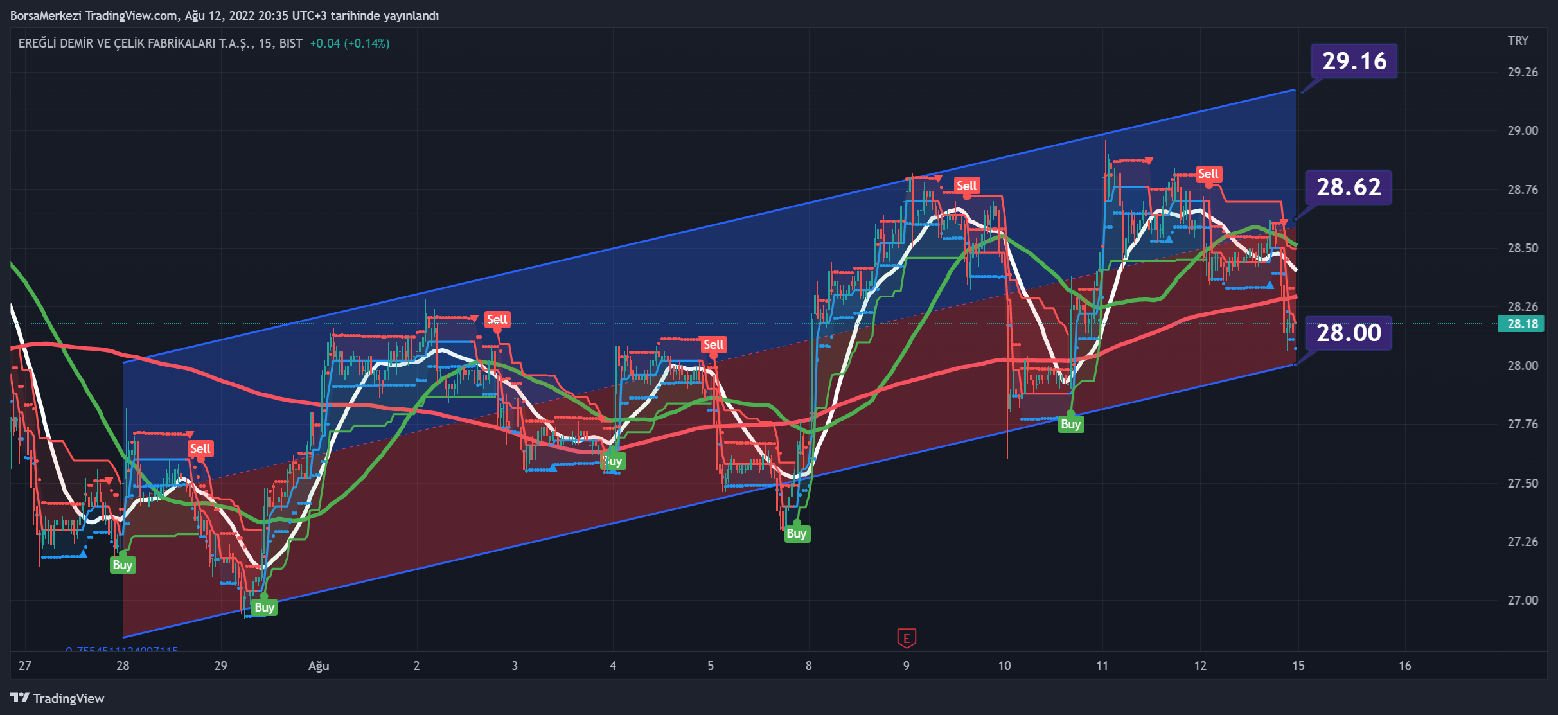Screen dimensions: 1558x715
Task: Click date 3 on the time axis
Action: (x=515, y=666)
